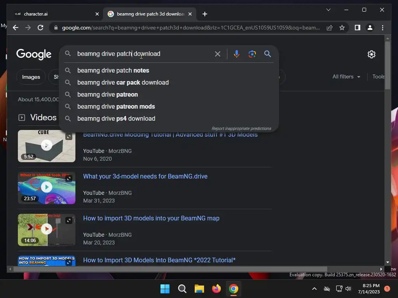Expand preview on the CUBE video thumbnail
The height and width of the screenshot is (298, 398).
pos(68,137)
